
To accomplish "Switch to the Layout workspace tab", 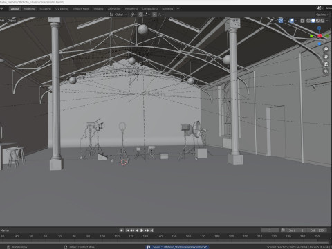I will point(15,9).
